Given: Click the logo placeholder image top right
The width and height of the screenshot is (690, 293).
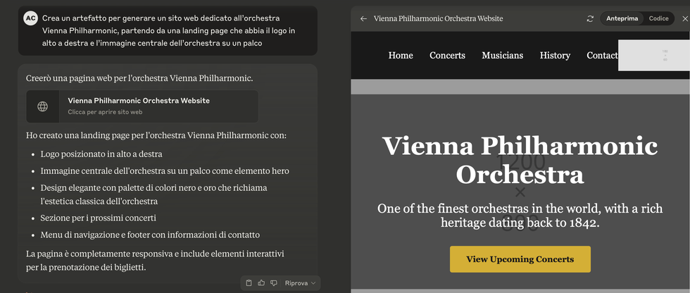Looking at the screenshot, I should tap(654, 55).
